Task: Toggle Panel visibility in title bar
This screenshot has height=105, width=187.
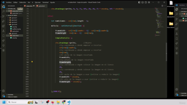Action: click(143, 2)
